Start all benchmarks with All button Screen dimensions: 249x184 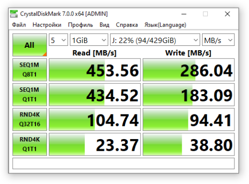click(x=30, y=45)
